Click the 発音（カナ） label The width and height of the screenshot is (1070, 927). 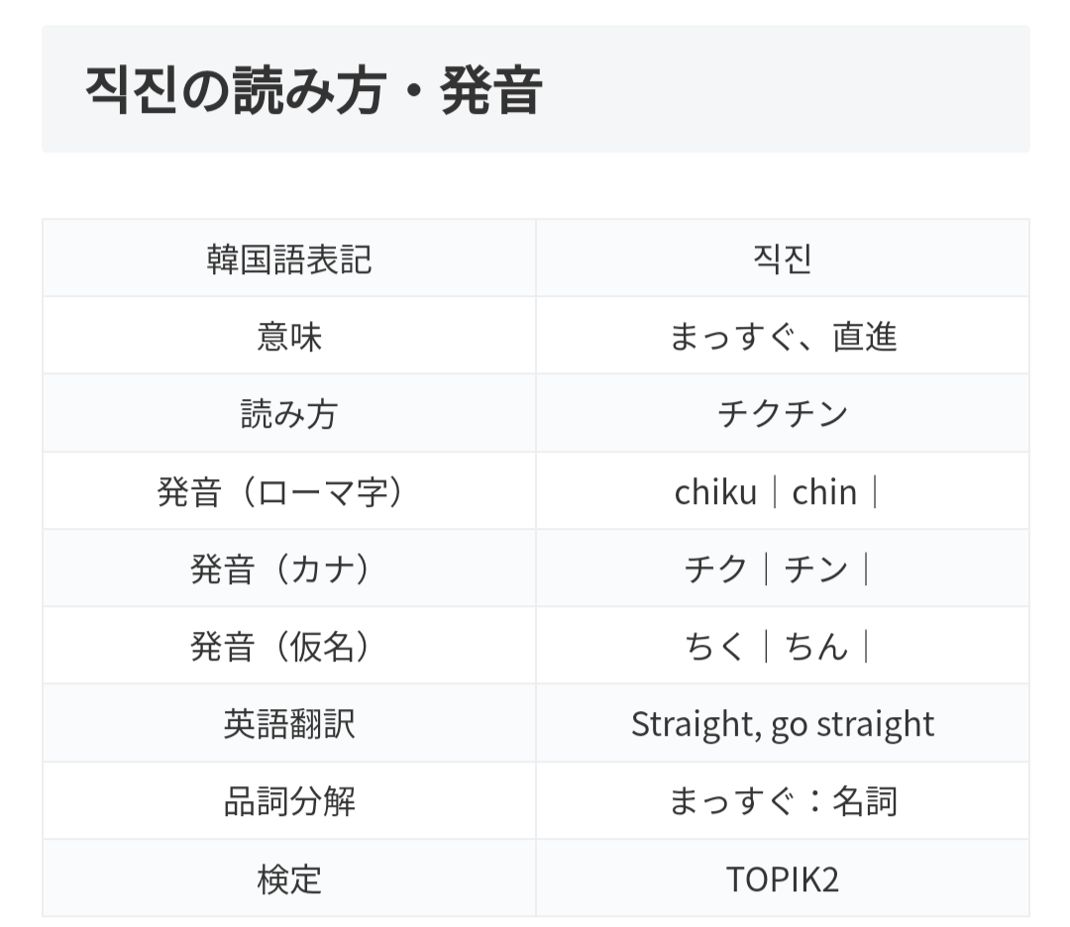[x=289, y=569]
